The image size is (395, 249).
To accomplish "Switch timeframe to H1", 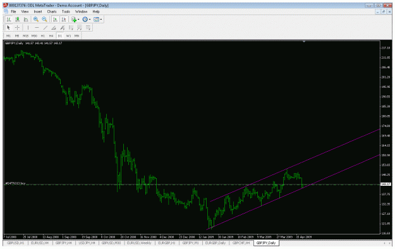I will pos(42,36).
